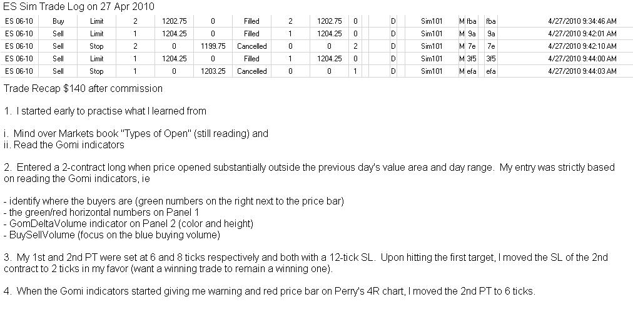Click the 1199.75 stop price cell

tap(213, 46)
